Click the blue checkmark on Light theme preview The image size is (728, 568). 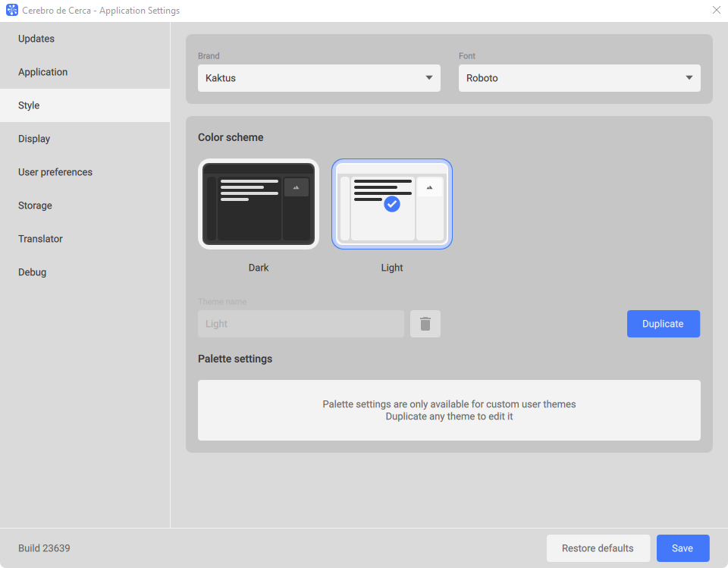(392, 202)
